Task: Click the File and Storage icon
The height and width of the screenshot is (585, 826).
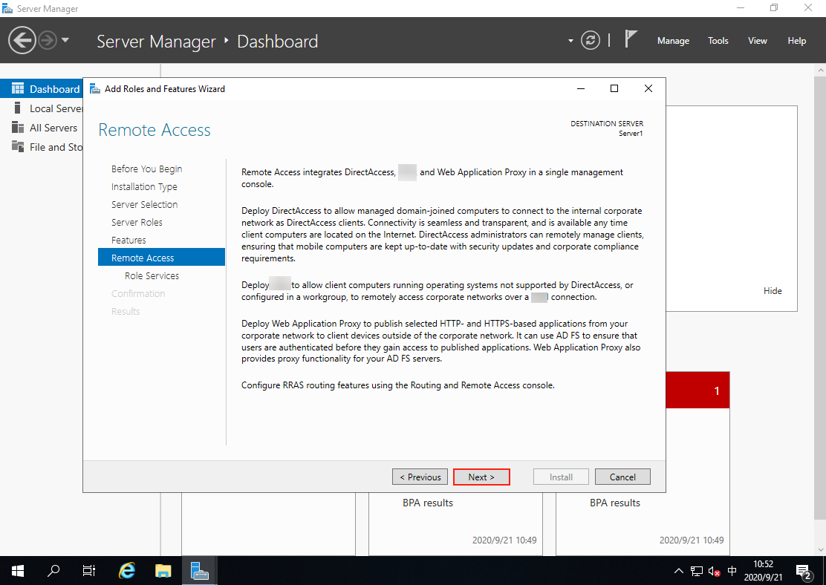Action: click(x=18, y=147)
